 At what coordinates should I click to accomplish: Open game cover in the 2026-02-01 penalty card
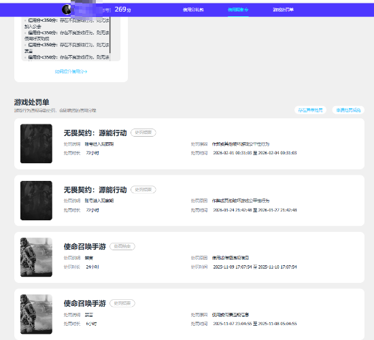pos(36,143)
